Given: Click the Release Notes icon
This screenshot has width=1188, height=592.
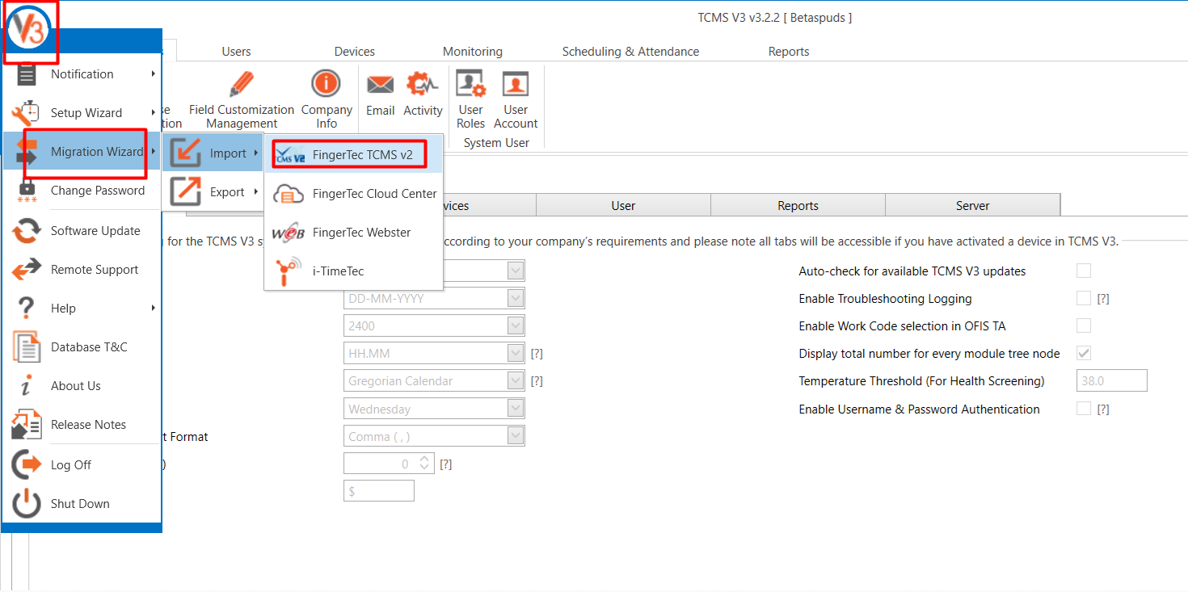Looking at the screenshot, I should pos(27,425).
